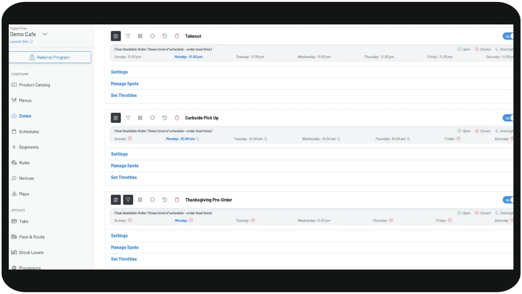Image resolution: width=522 pixels, height=294 pixels.
Task: Expand the Demo Cafe location dropdown
Action: point(45,34)
